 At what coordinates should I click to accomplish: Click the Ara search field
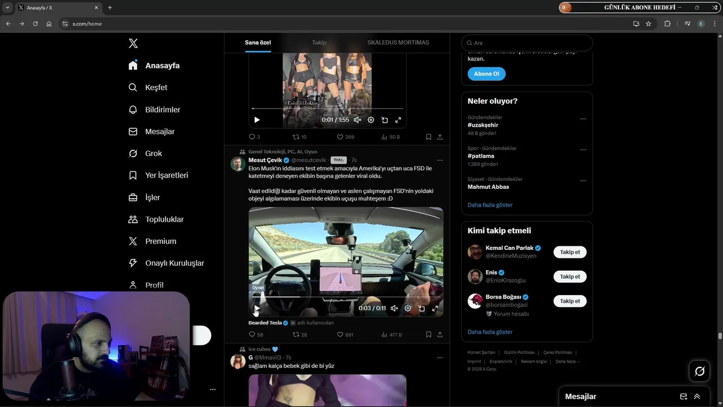tap(527, 43)
